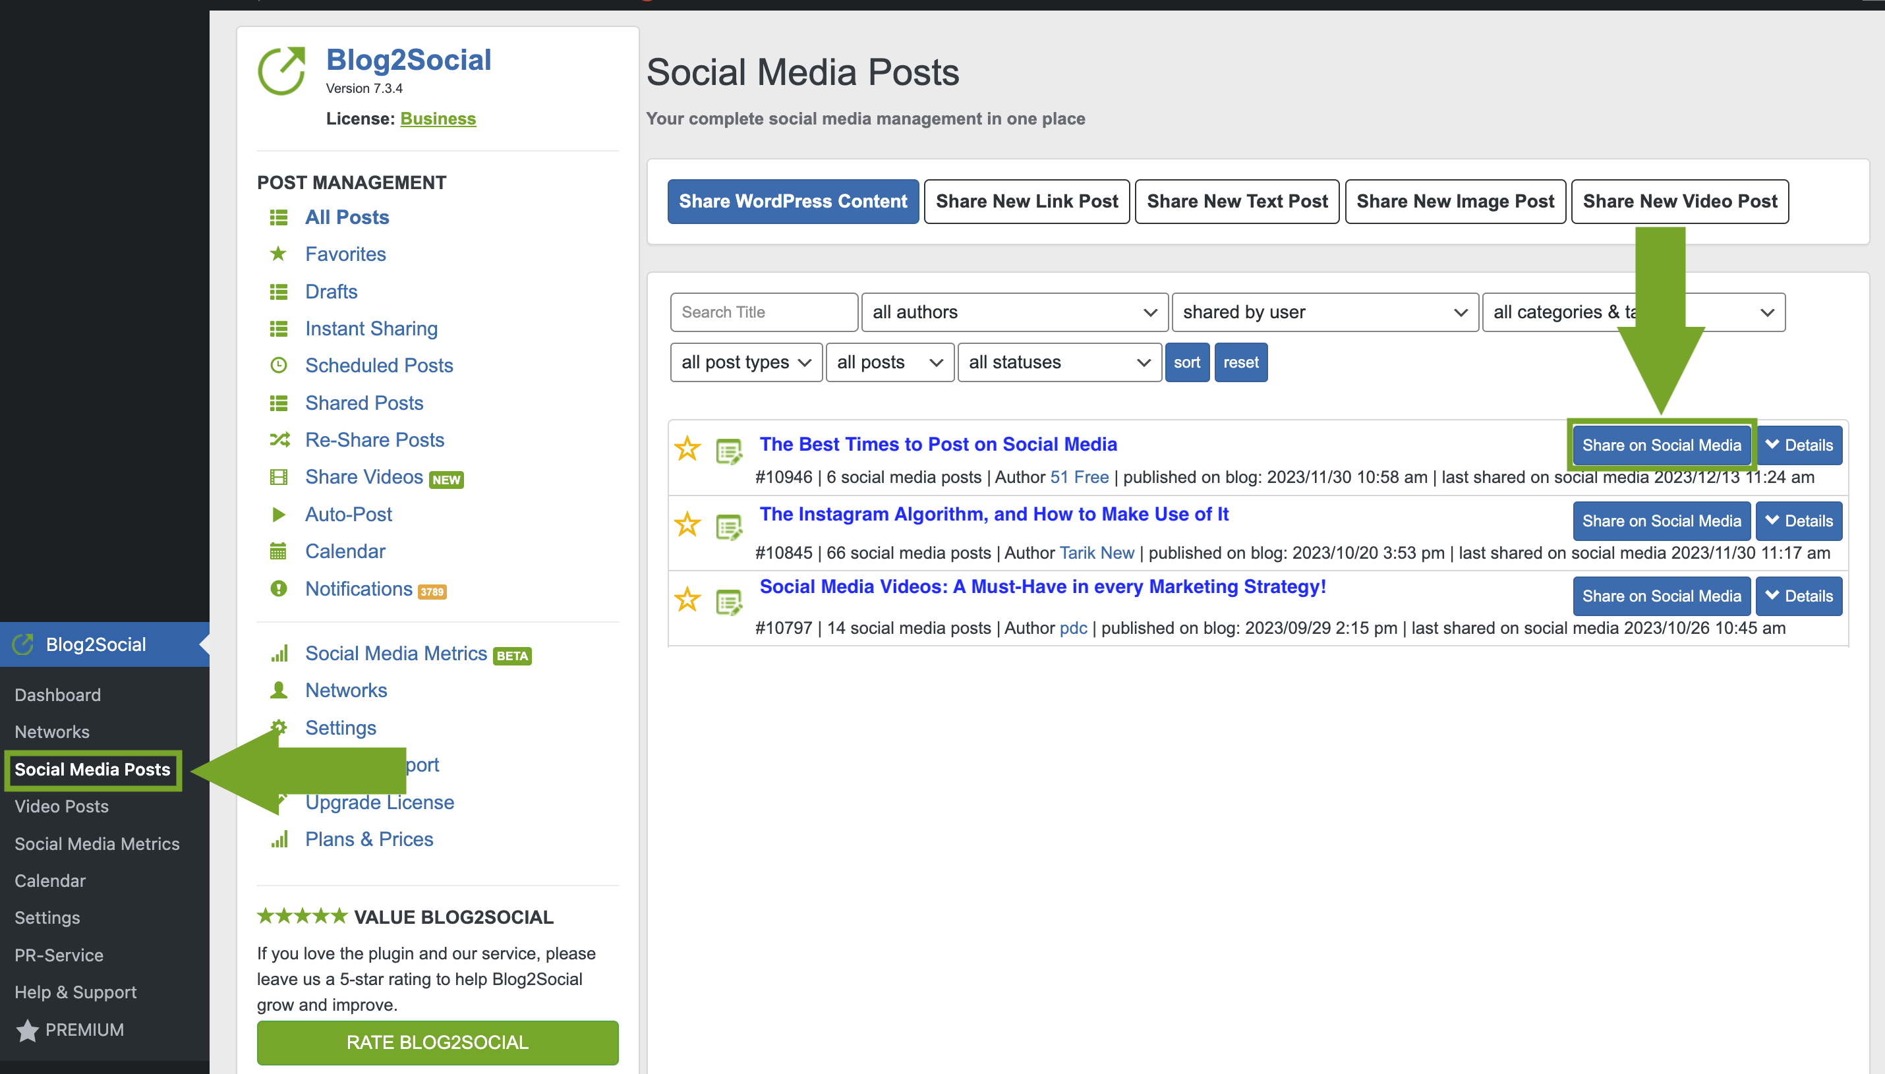Click the post type icon for Best Times post
This screenshot has height=1074, width=1885.
(x=729, y=451)
